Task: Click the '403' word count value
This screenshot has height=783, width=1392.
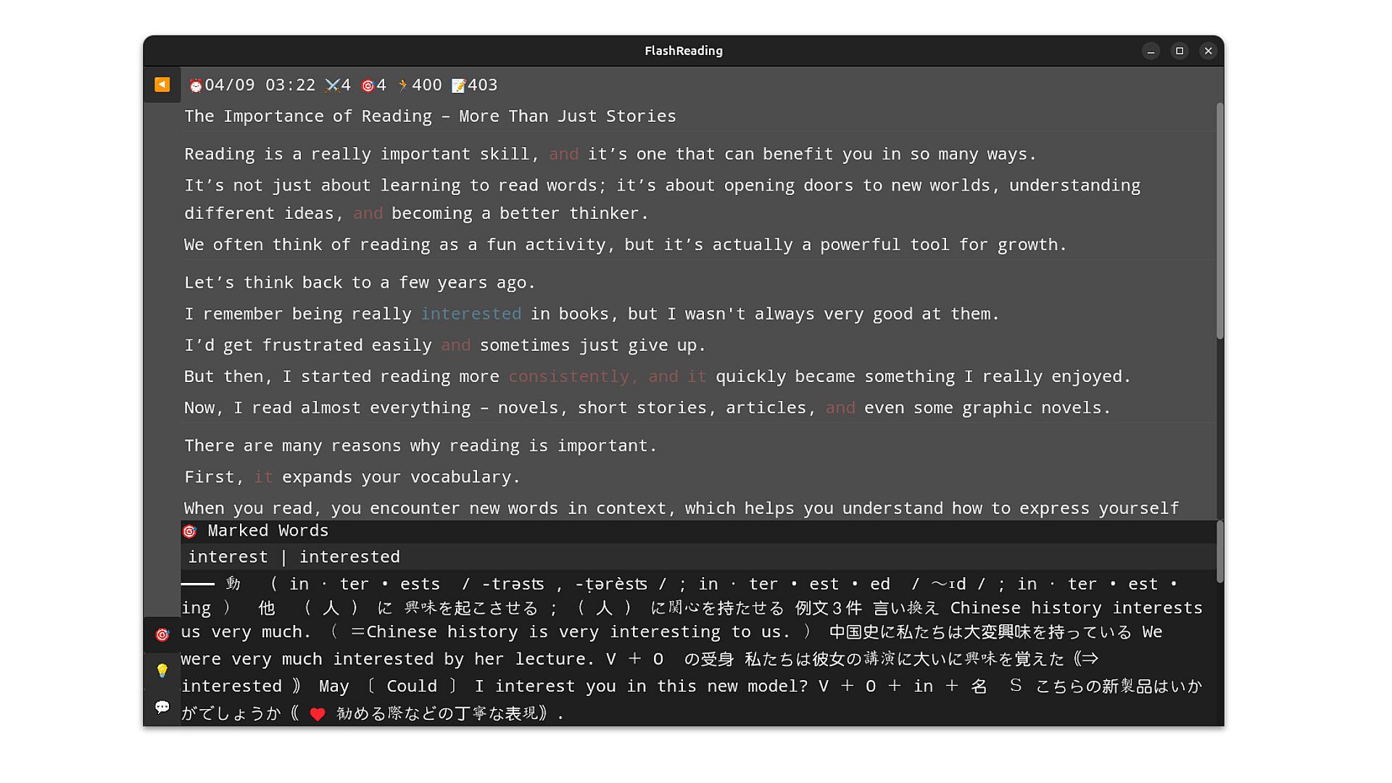Action: click(x=483, y=85)
